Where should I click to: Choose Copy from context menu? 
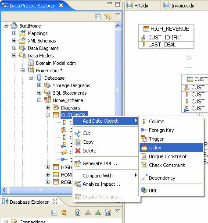[106, 142]
